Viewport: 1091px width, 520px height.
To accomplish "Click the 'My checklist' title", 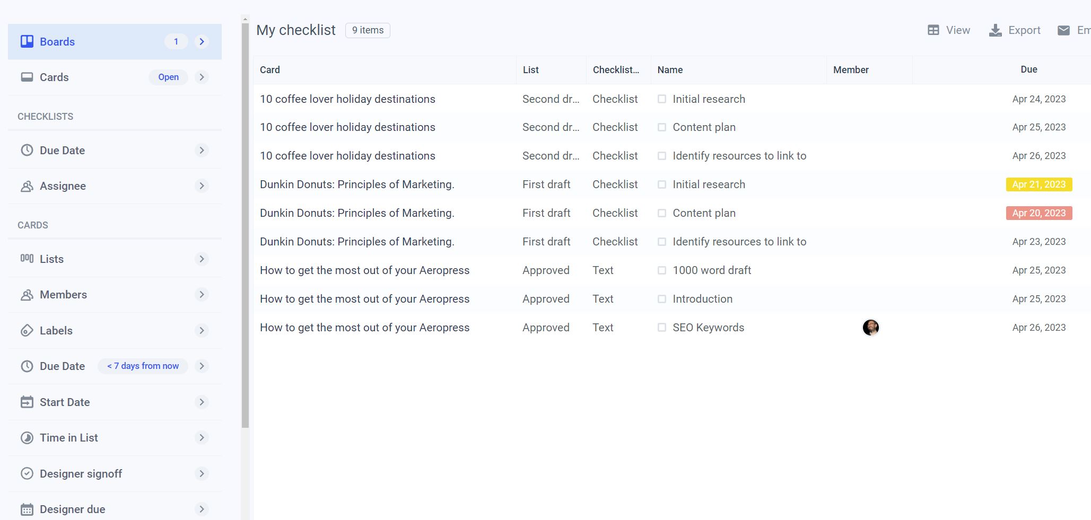I will point(296,30).
